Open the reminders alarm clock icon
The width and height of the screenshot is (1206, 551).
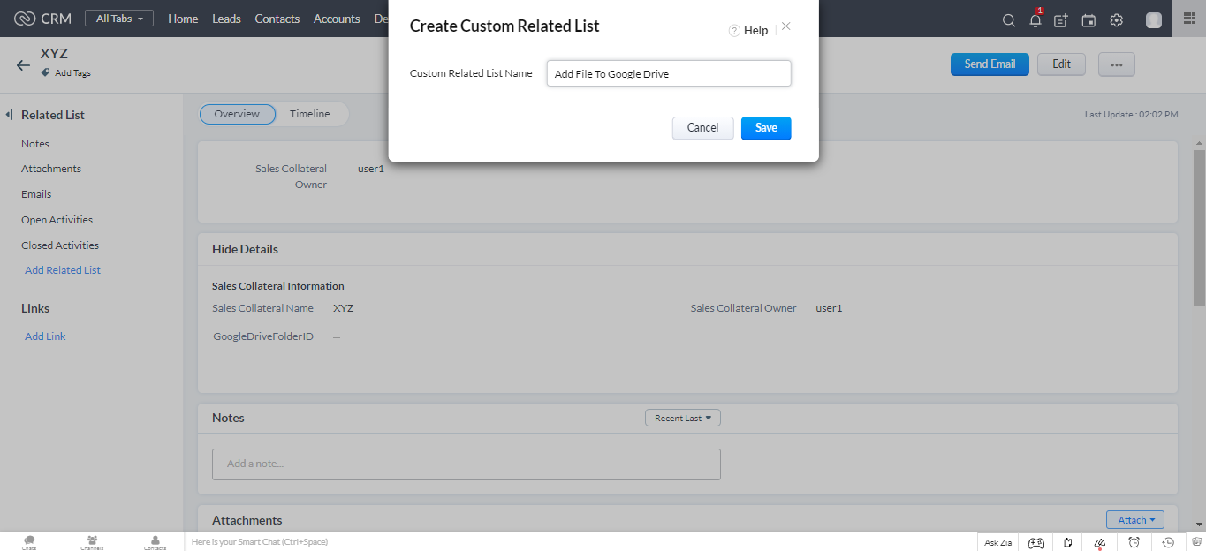[1134, 542]
